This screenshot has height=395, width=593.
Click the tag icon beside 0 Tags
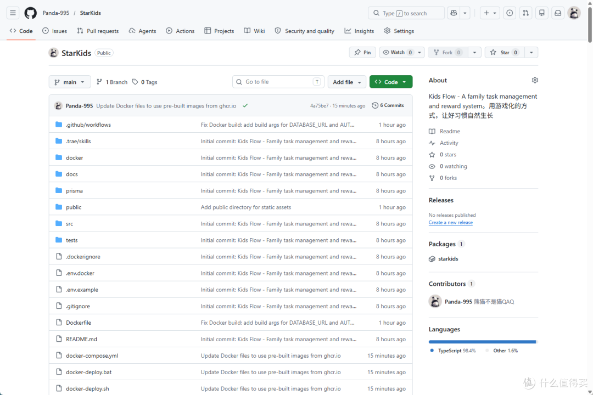click(135, 82)
